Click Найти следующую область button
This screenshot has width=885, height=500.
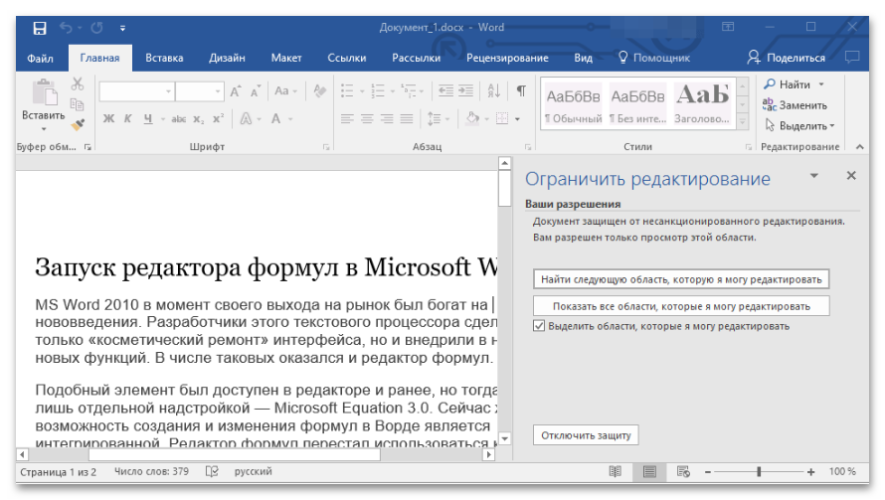coord(681,279)
